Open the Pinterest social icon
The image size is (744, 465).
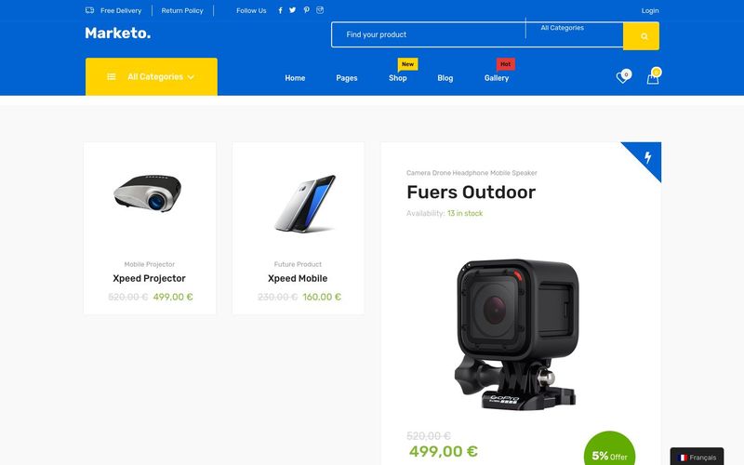coord(307,10)
